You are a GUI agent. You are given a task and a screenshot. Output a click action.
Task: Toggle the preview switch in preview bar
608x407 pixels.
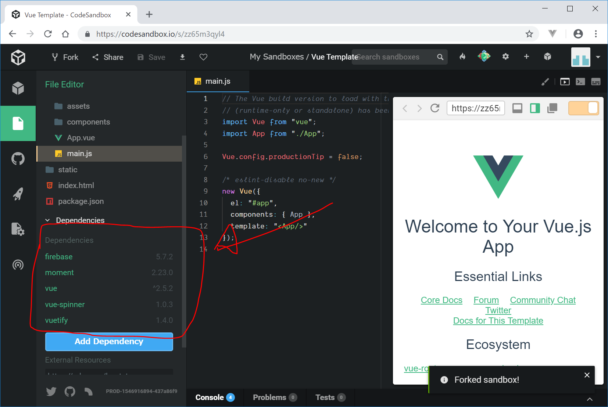coord(583,108)
